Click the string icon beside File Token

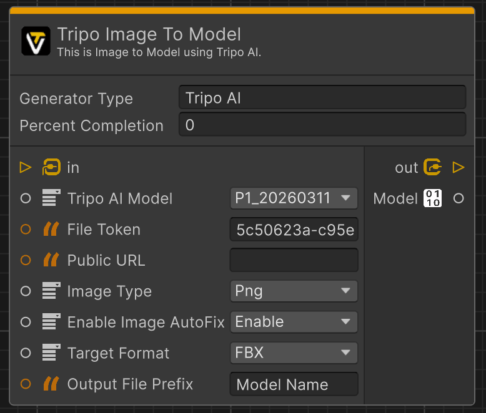click(51, 230)
